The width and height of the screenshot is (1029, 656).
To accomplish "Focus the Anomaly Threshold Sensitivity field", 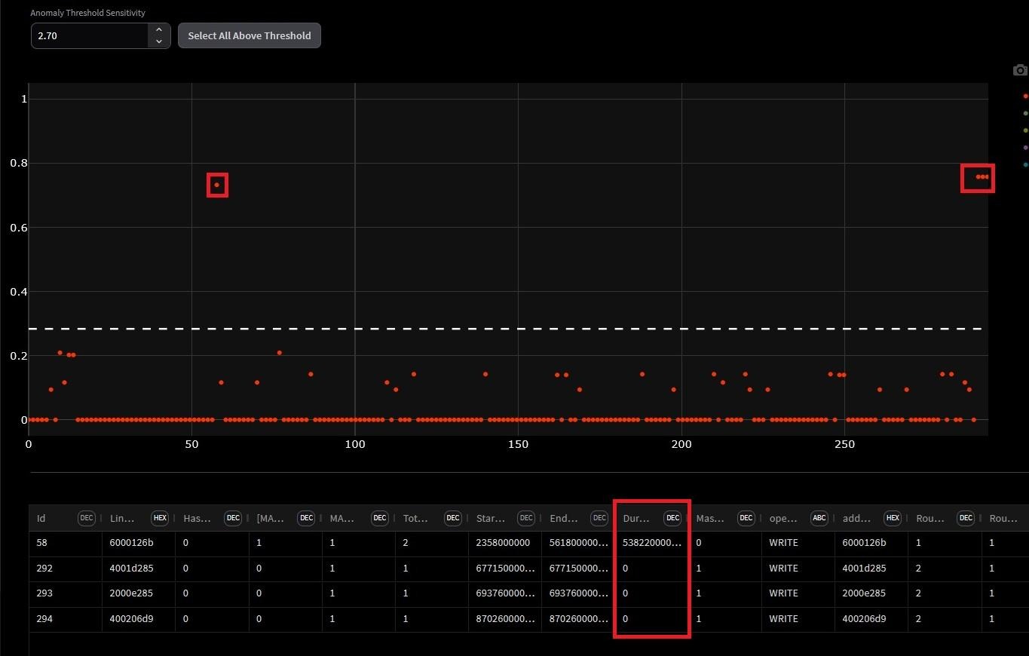I will (x=90, y=35).
